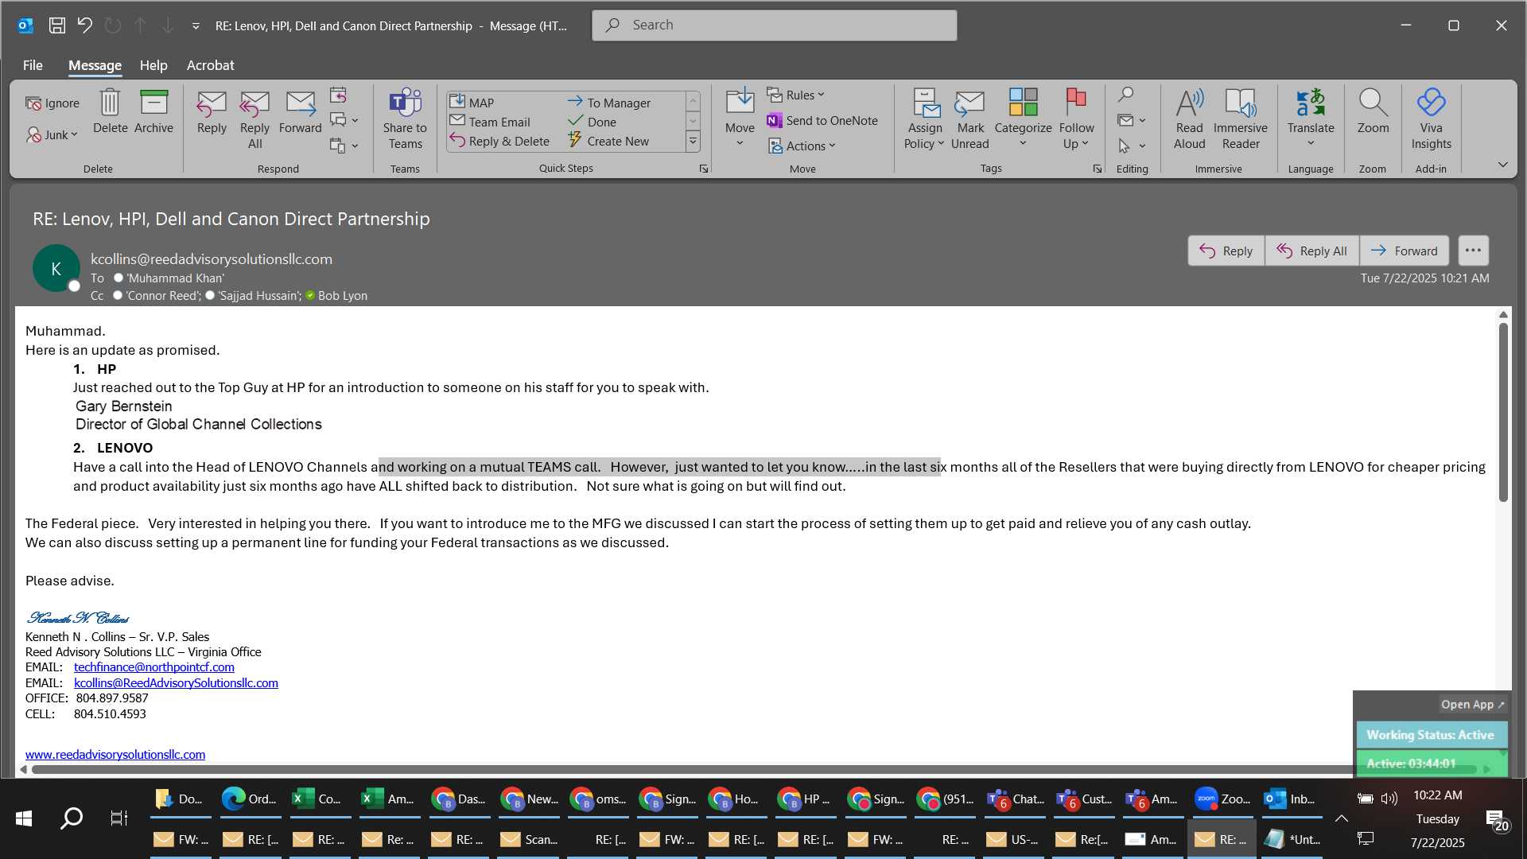
Task: Click Bob Lyon green presence indicator
Action: click(x=310, y=295)
